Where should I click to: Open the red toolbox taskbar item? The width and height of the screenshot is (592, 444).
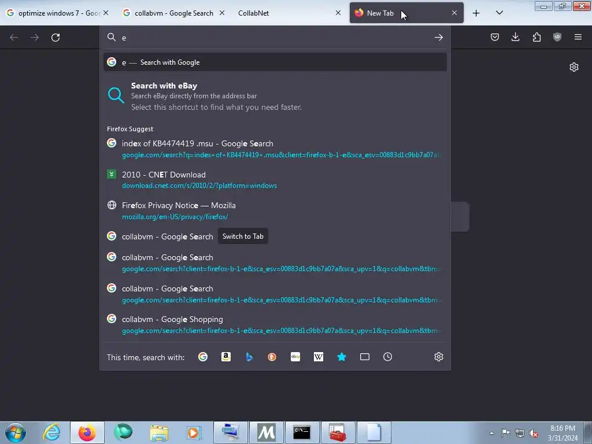[337, 432]
